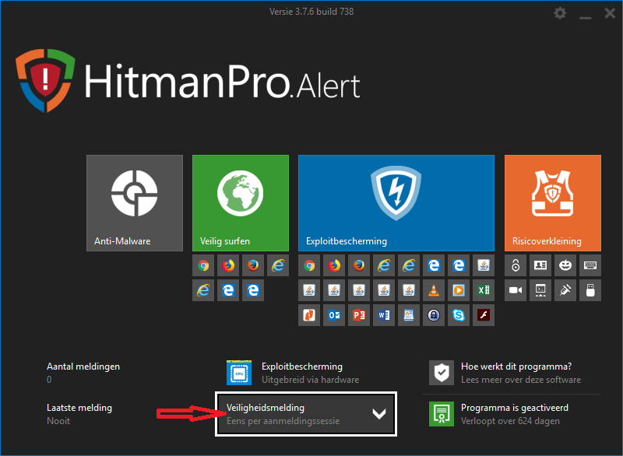Open the green Veilig surfen tile
623x456 pixels.
[x=241, y=203]
